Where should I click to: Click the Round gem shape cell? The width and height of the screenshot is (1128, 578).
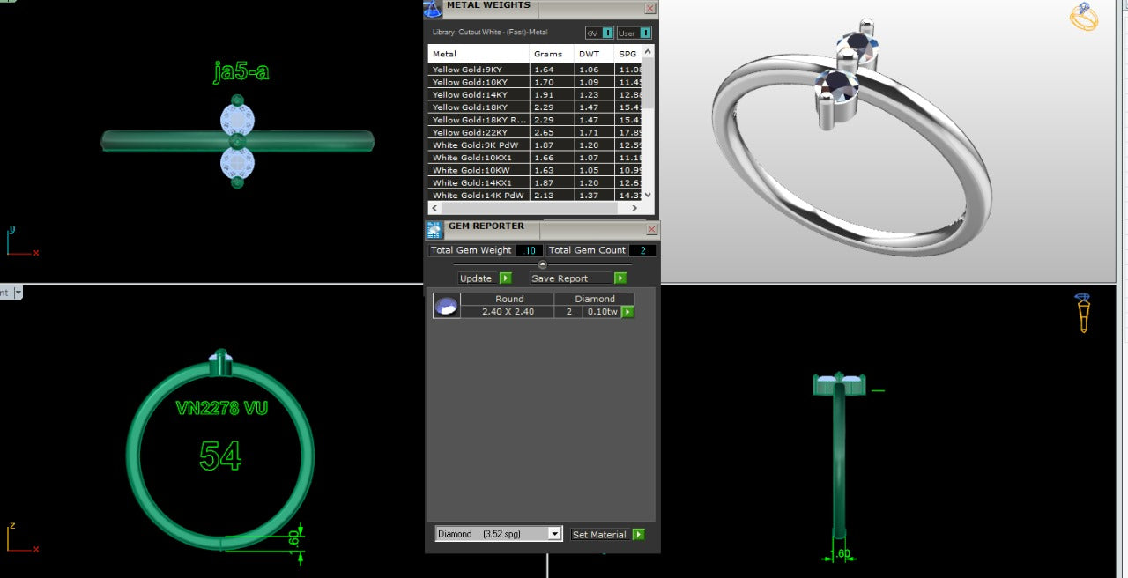point(509,299)
